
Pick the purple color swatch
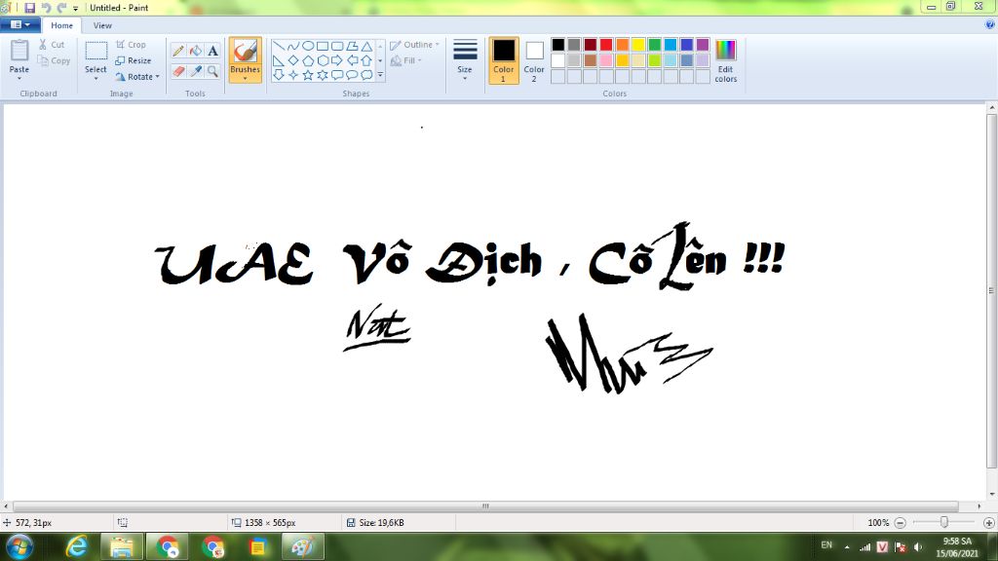pos(703,45)
